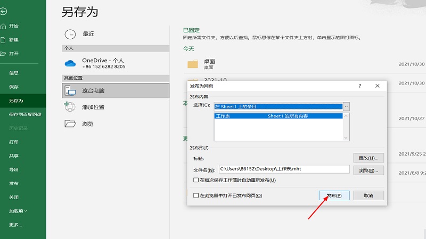426x239 pixels.
Task: Click the 发布(P) button
Action: [x=334, y=195]
